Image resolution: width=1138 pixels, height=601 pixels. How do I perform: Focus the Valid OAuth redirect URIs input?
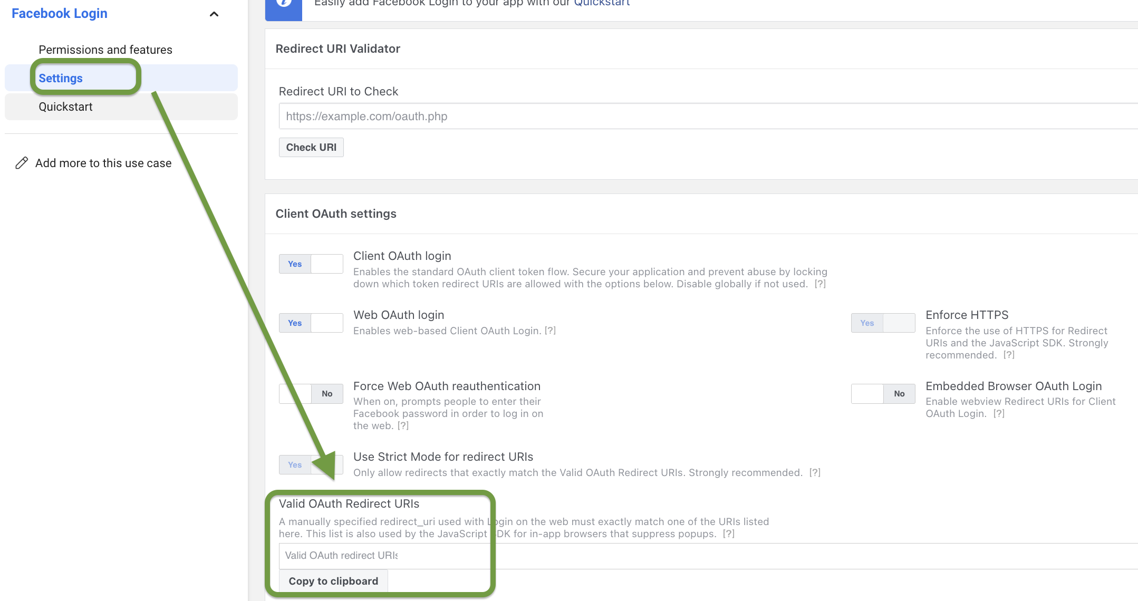pos(708,556)
